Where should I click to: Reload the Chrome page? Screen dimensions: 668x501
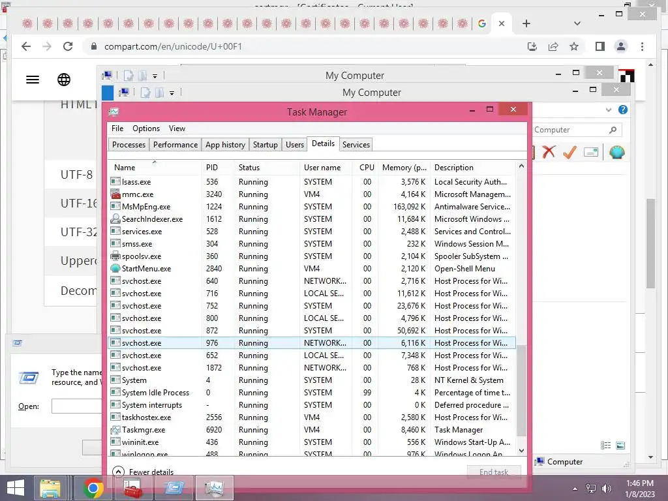pos(68,46)
